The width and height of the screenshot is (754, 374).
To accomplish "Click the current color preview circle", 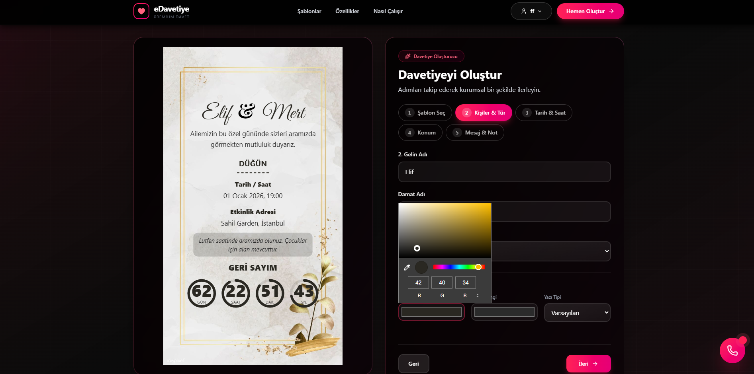I will [x=421, y=267].
